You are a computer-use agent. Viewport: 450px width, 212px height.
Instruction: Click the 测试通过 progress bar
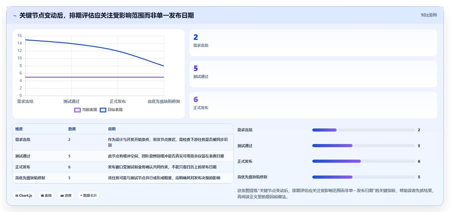point(364,146)
